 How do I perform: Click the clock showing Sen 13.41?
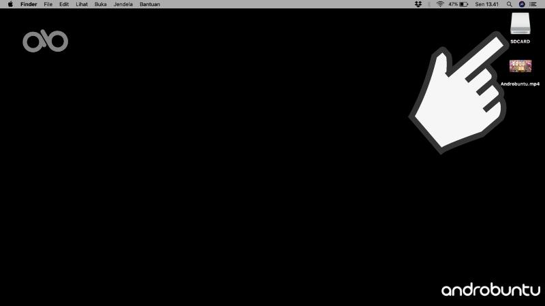tap(486, 4)
